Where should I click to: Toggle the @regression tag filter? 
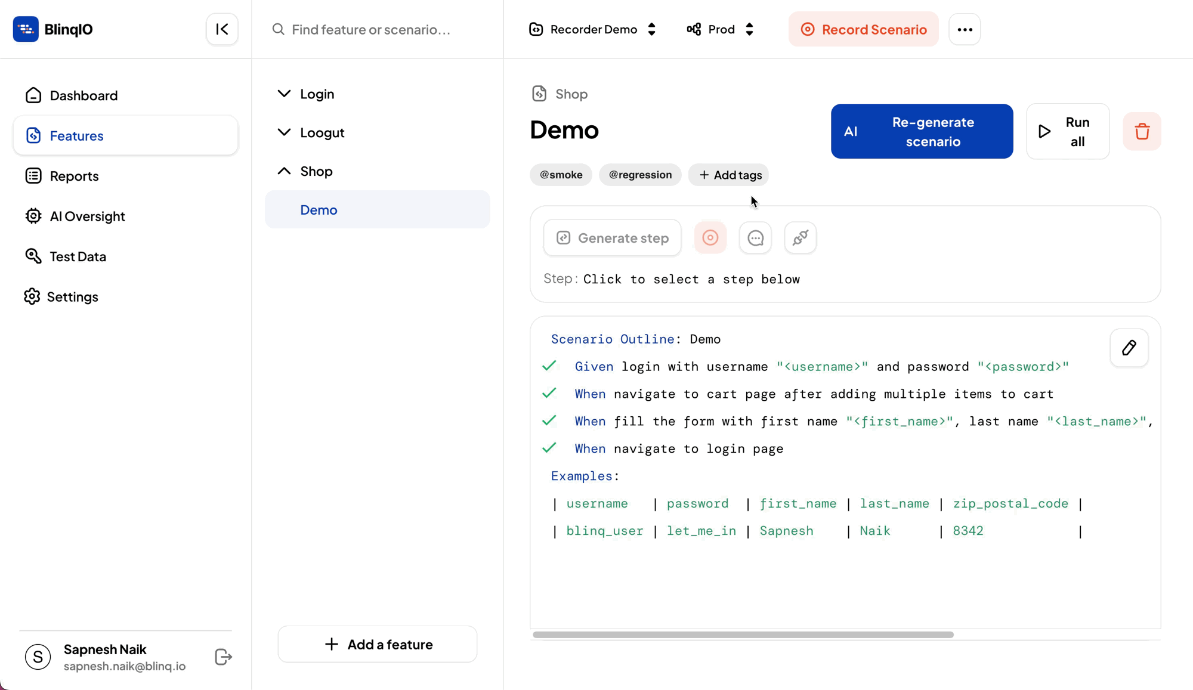[640, 175]
